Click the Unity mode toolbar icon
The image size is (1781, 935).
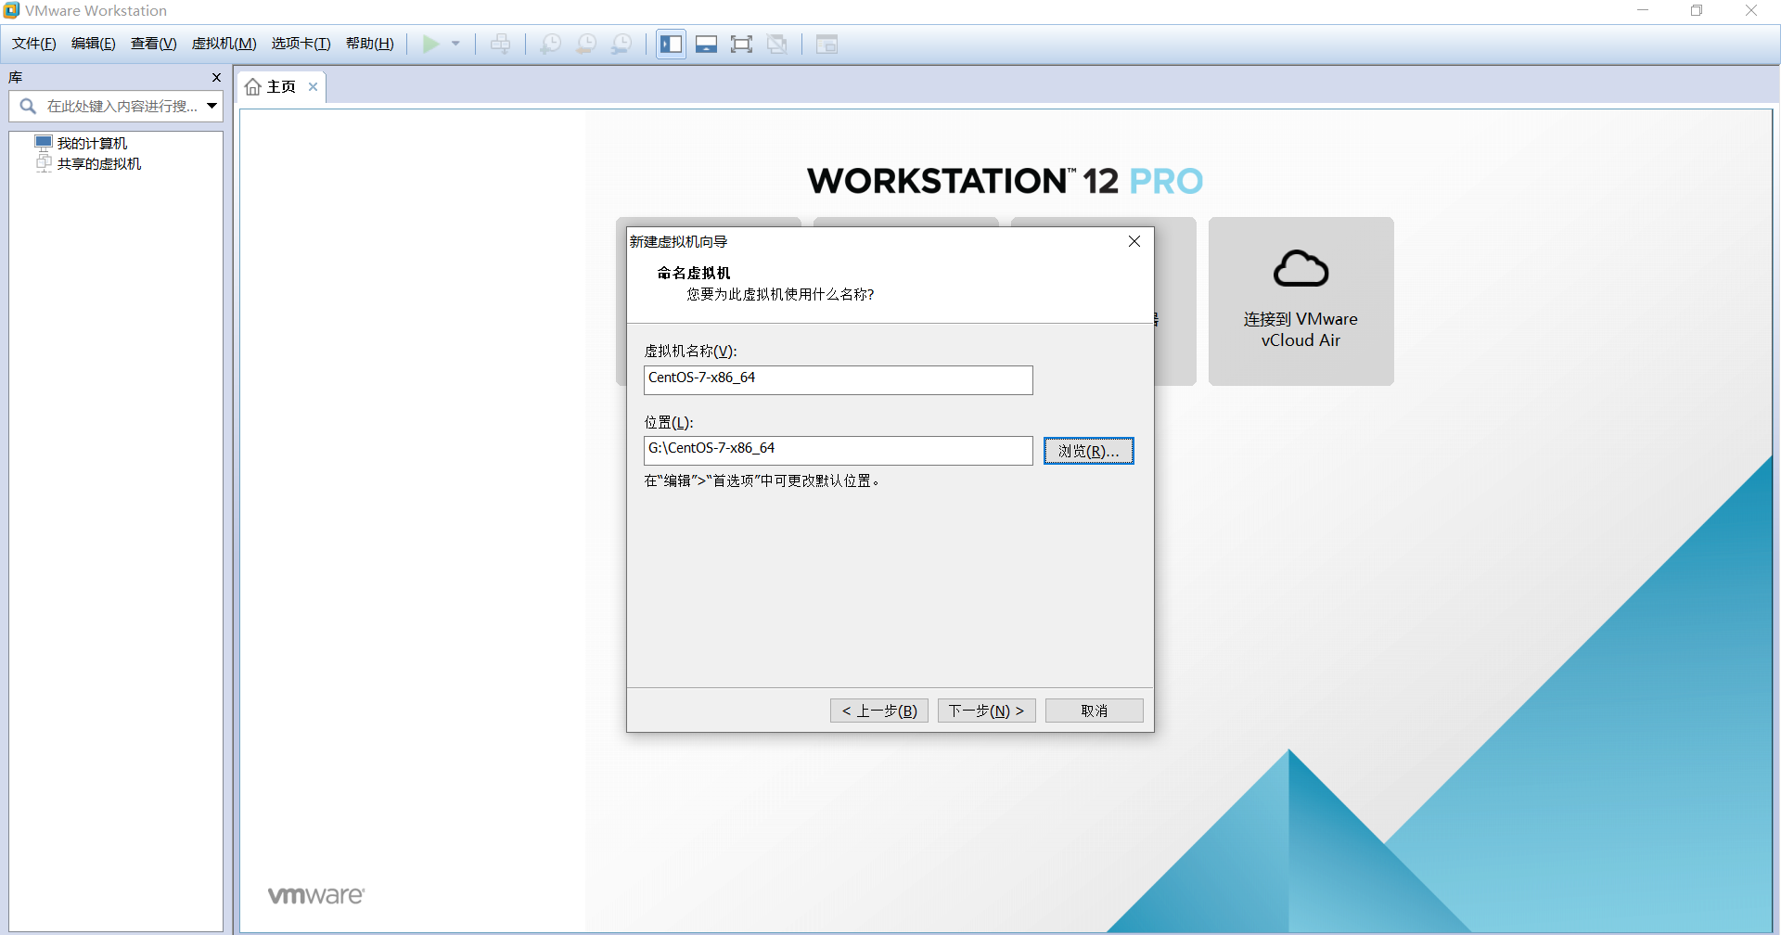coord(777,44)
